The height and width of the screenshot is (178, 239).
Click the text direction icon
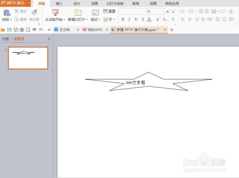coord(214,11)
